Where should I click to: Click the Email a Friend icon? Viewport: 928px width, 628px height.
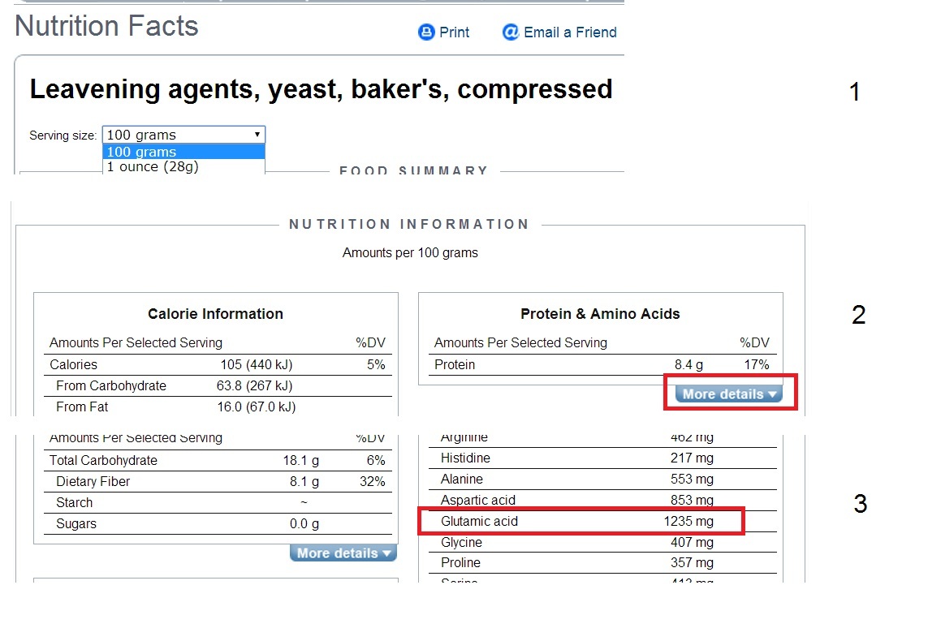pyautogui.click(x=511, y=32)
